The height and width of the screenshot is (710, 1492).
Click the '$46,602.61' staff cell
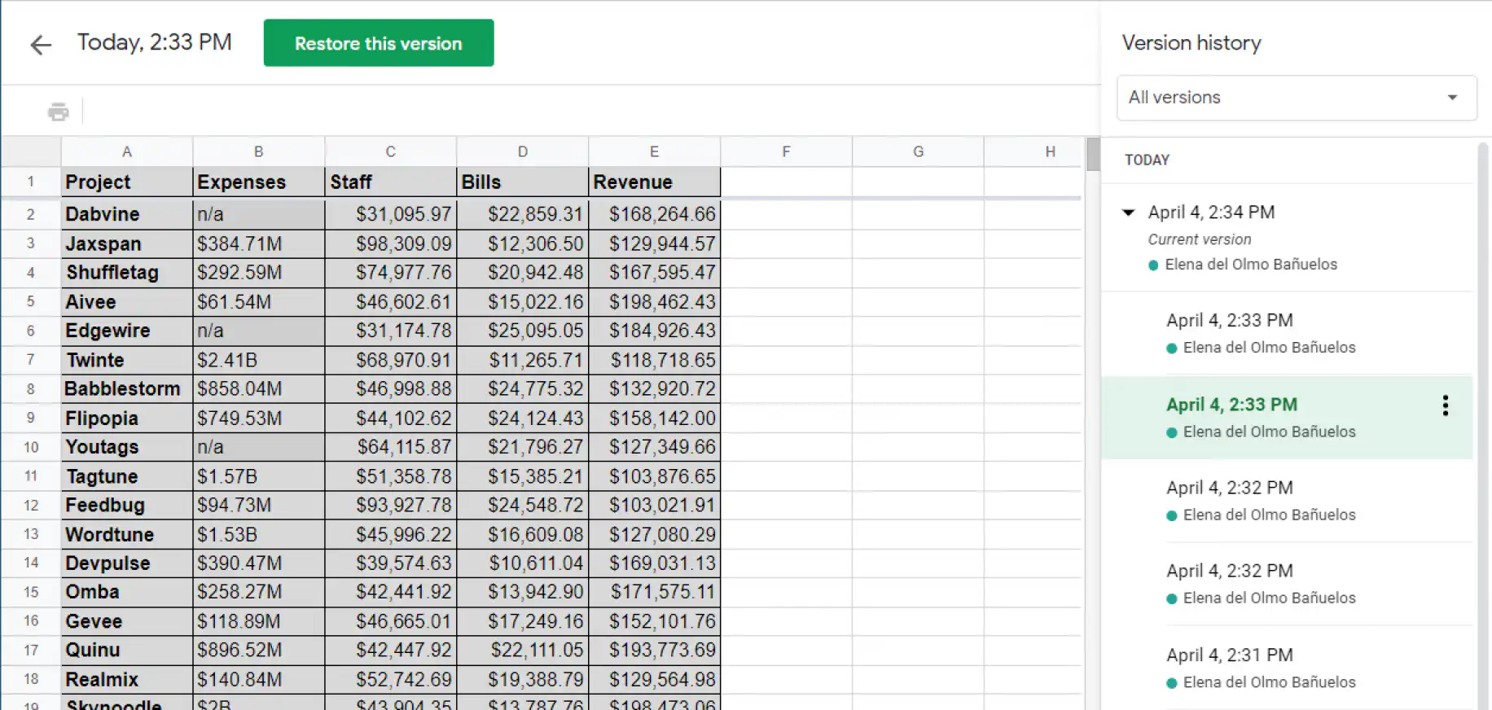391,302
